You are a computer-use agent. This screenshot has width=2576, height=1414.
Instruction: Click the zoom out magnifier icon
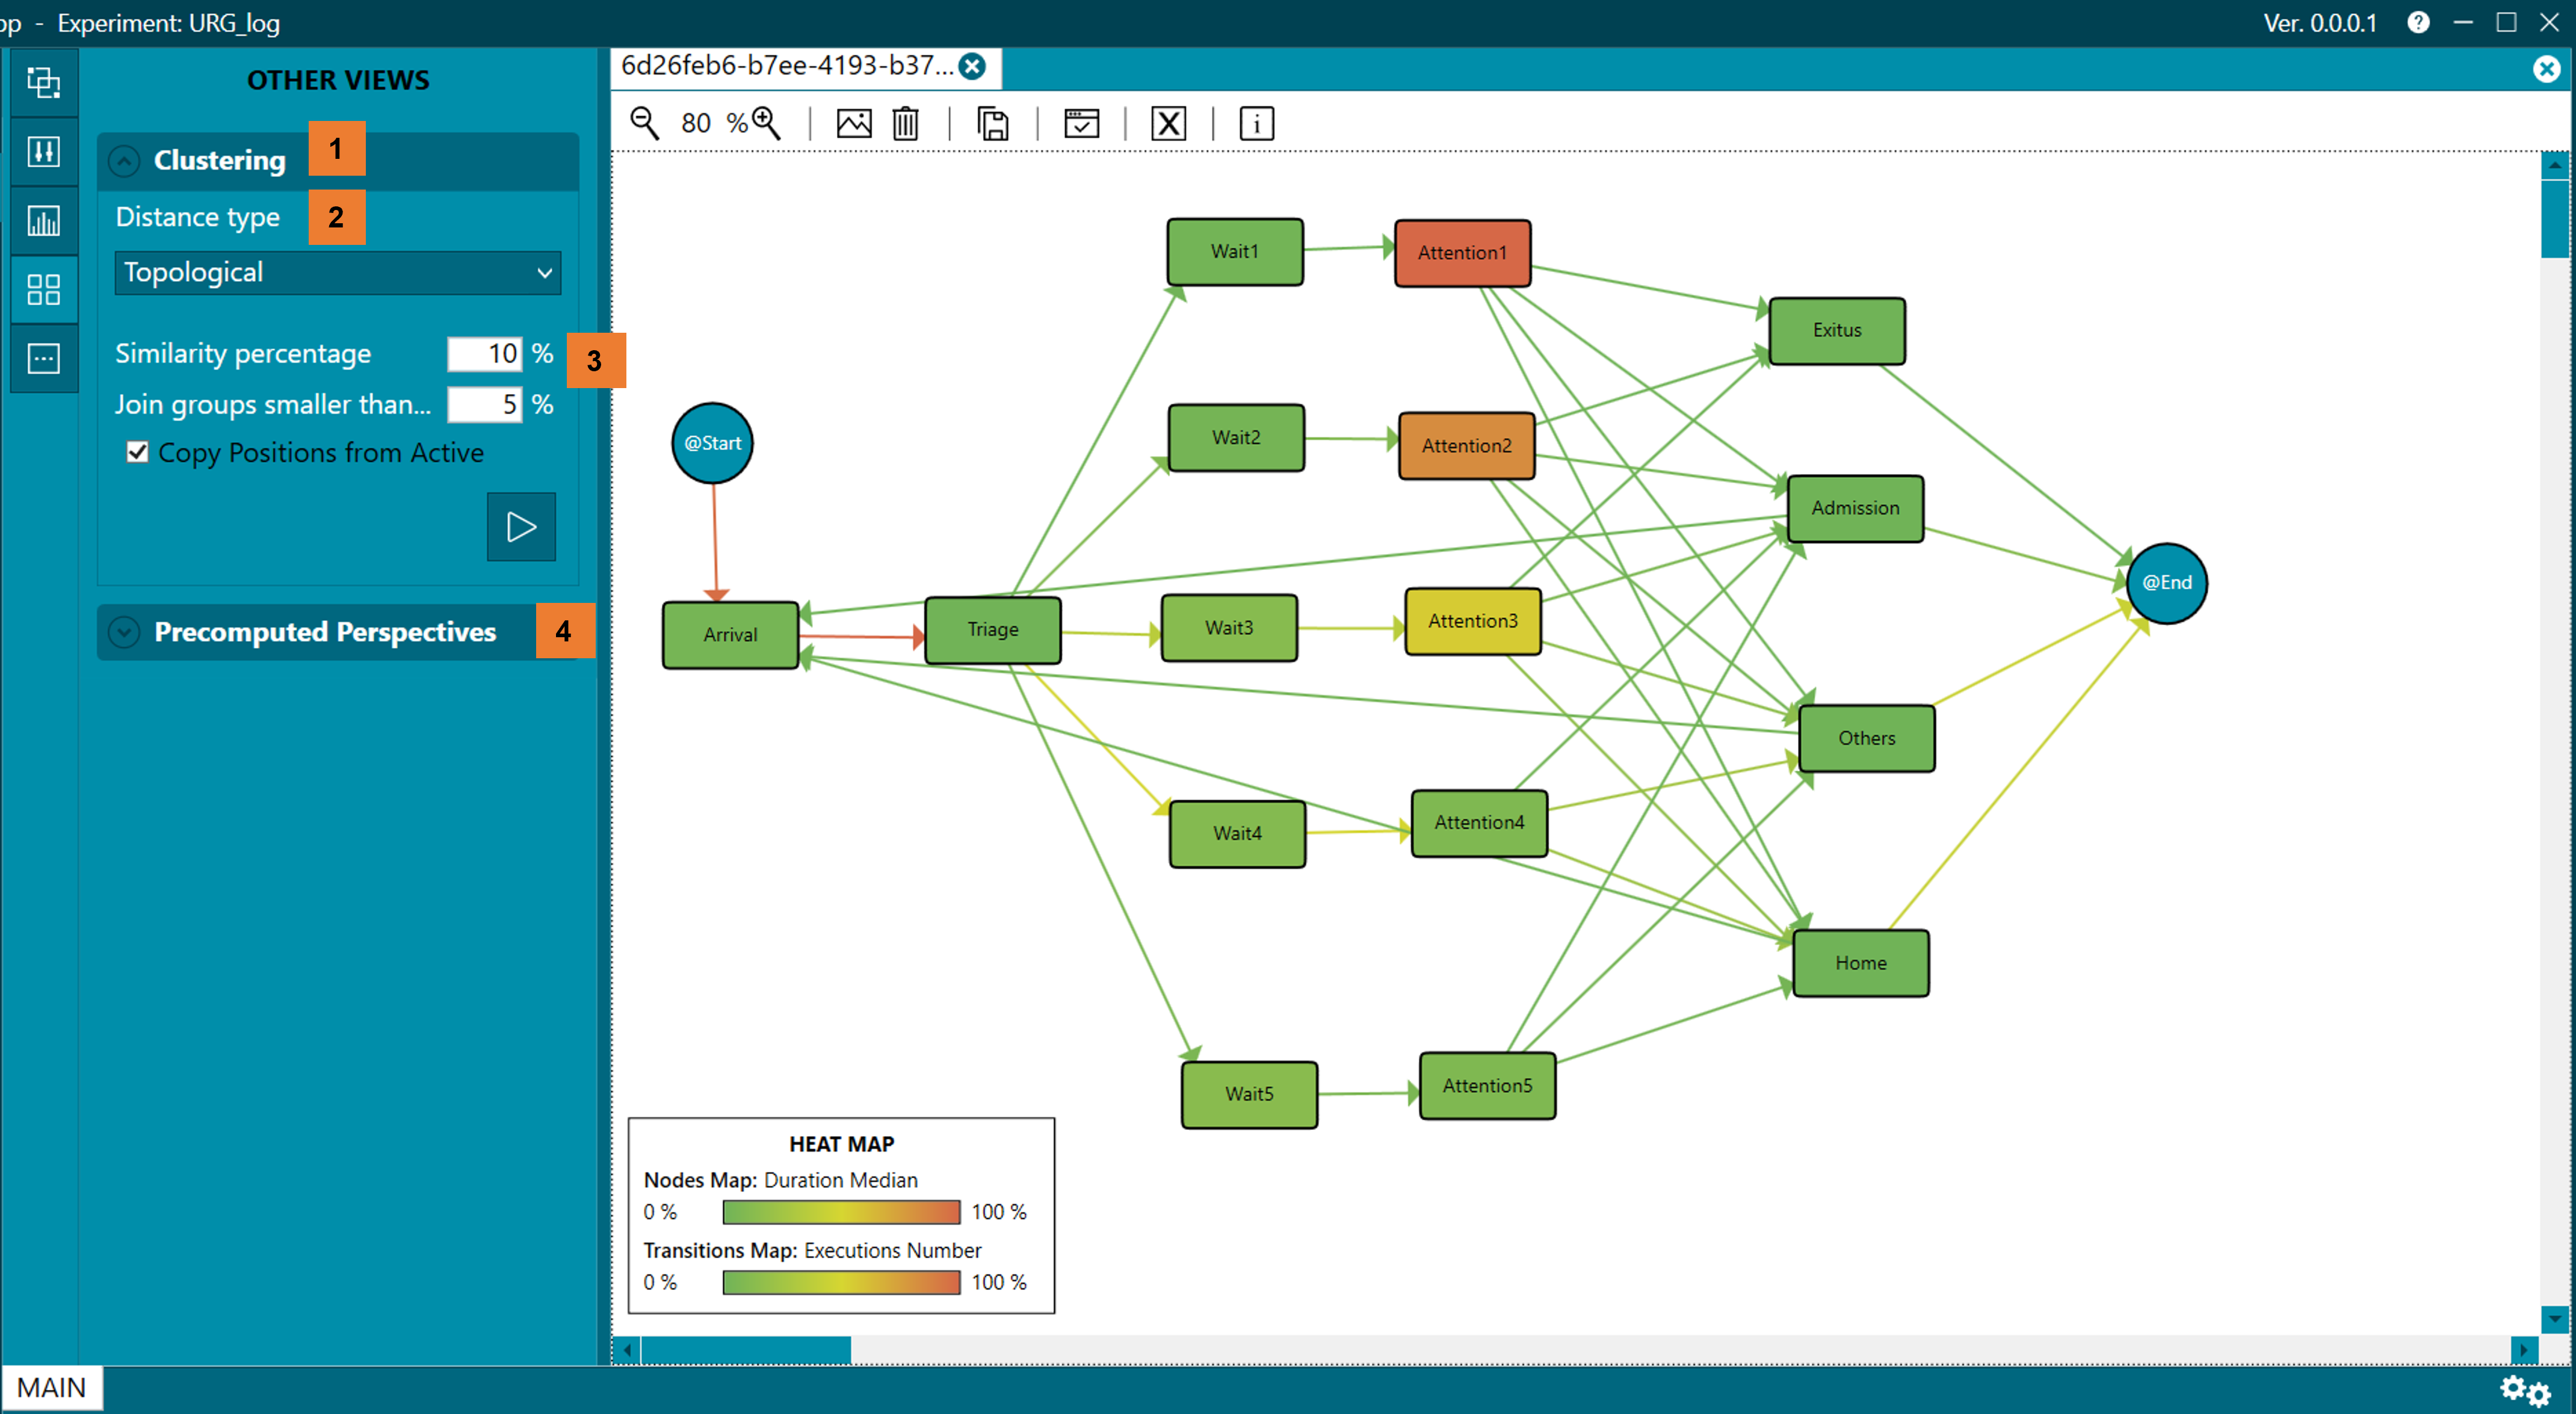[x=645, y=123]
